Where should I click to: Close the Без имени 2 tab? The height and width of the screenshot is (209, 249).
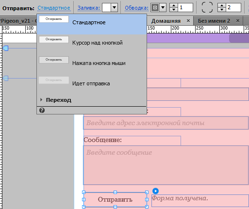coord(238,21)
